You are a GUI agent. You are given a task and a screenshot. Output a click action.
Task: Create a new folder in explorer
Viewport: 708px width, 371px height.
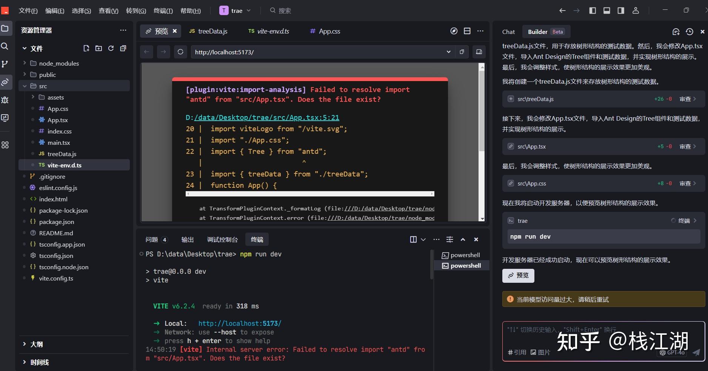99,48
